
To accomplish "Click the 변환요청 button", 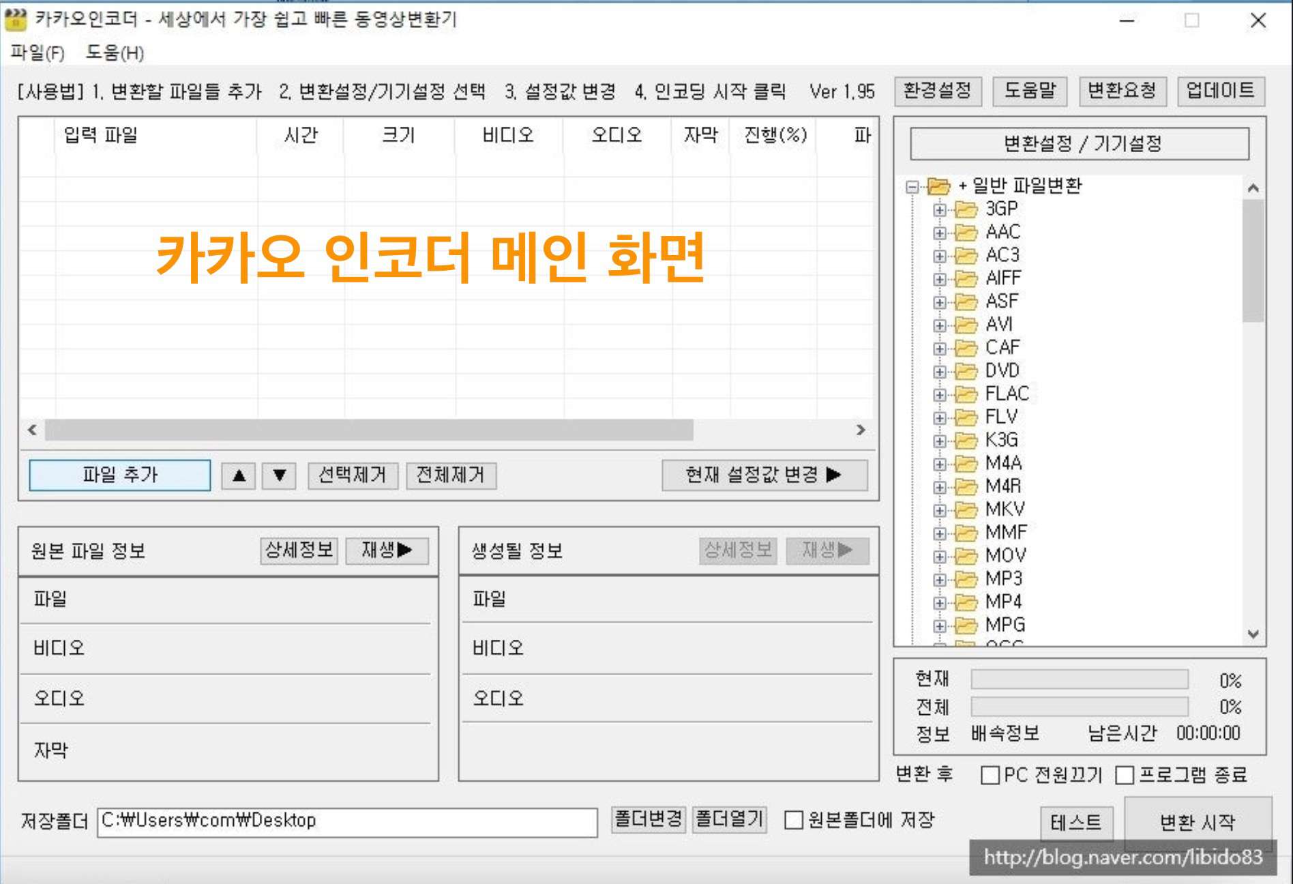I will [x=1123, y=91].
